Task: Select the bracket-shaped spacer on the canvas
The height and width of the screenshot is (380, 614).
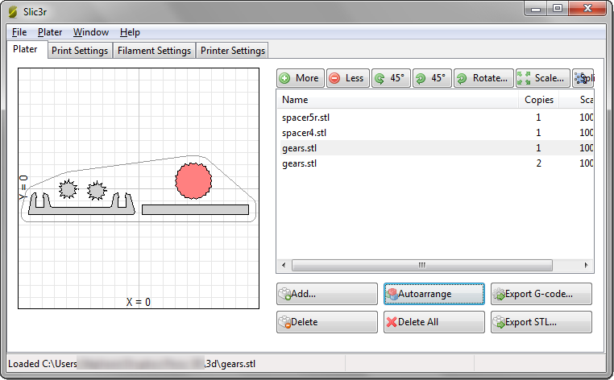Action: (81, 211)
